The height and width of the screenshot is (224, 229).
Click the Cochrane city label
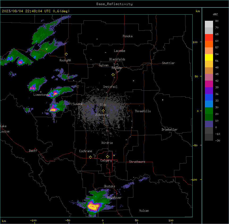coord(86,151)
